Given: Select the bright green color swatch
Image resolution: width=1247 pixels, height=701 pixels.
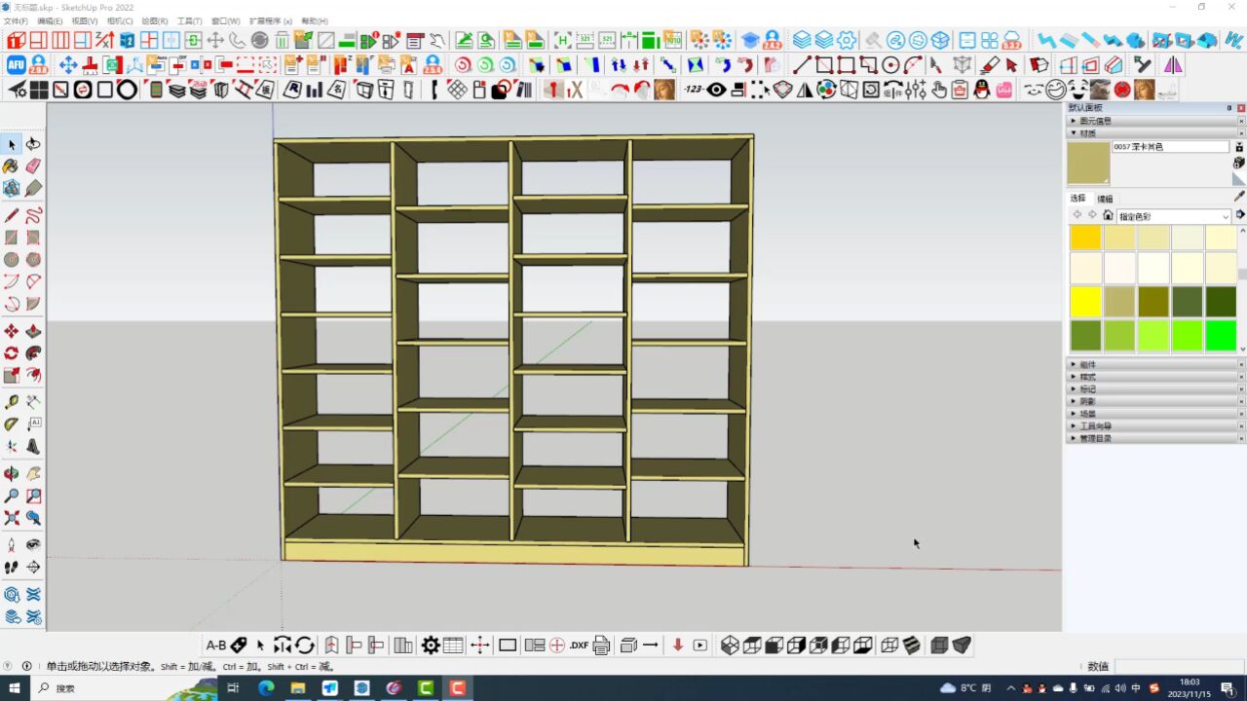Looking at the screenshot, I should [x=1222, y=336].
